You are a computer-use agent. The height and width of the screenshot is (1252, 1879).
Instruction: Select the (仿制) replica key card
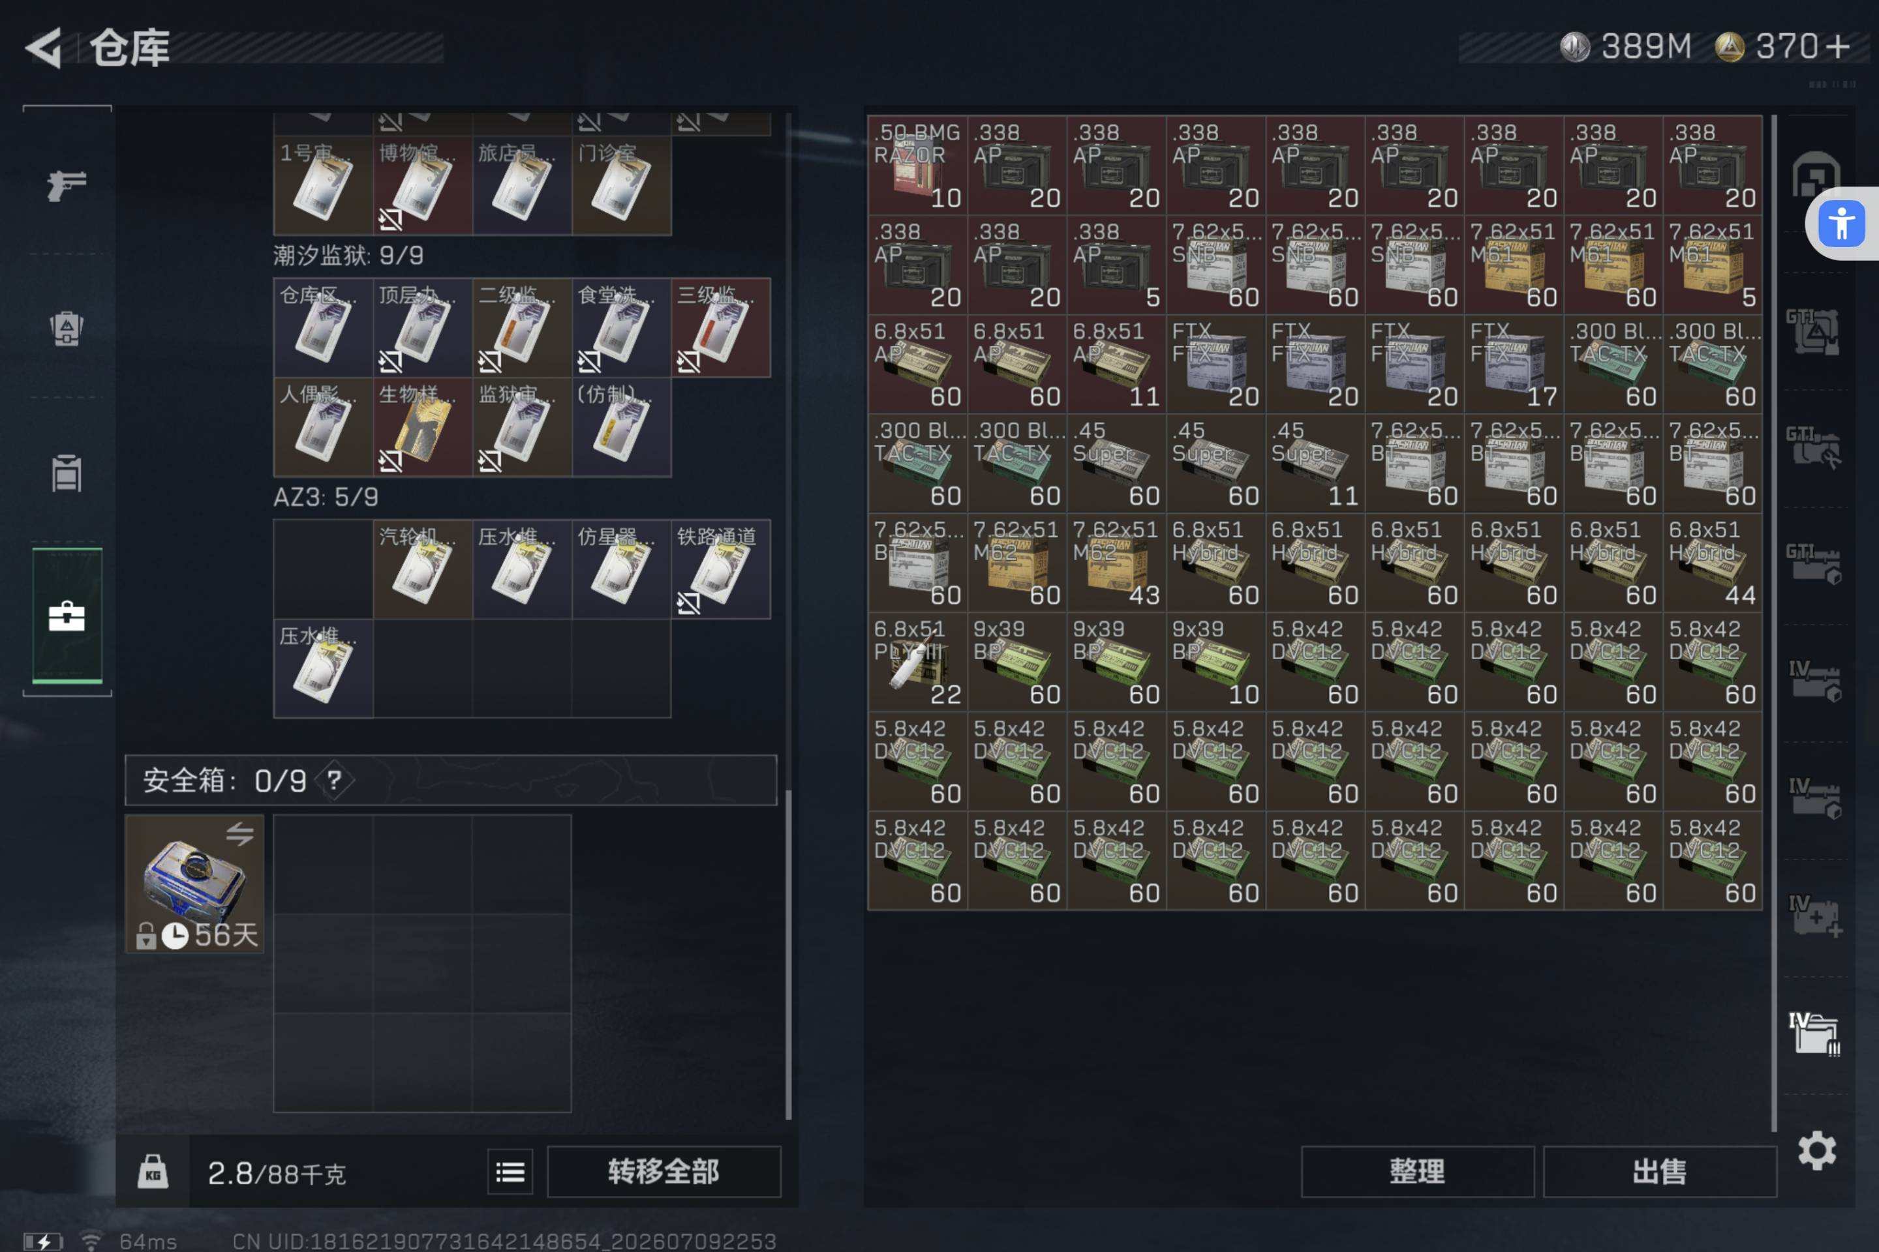622,427
